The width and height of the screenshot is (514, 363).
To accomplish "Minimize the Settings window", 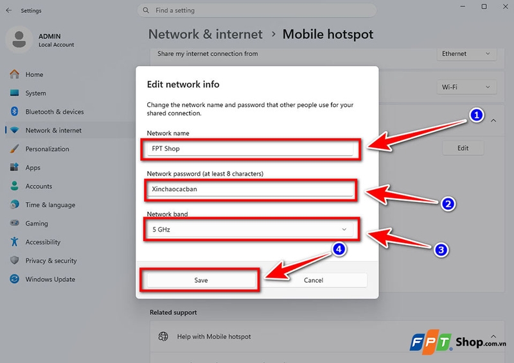I will click(x=463, y=6).
